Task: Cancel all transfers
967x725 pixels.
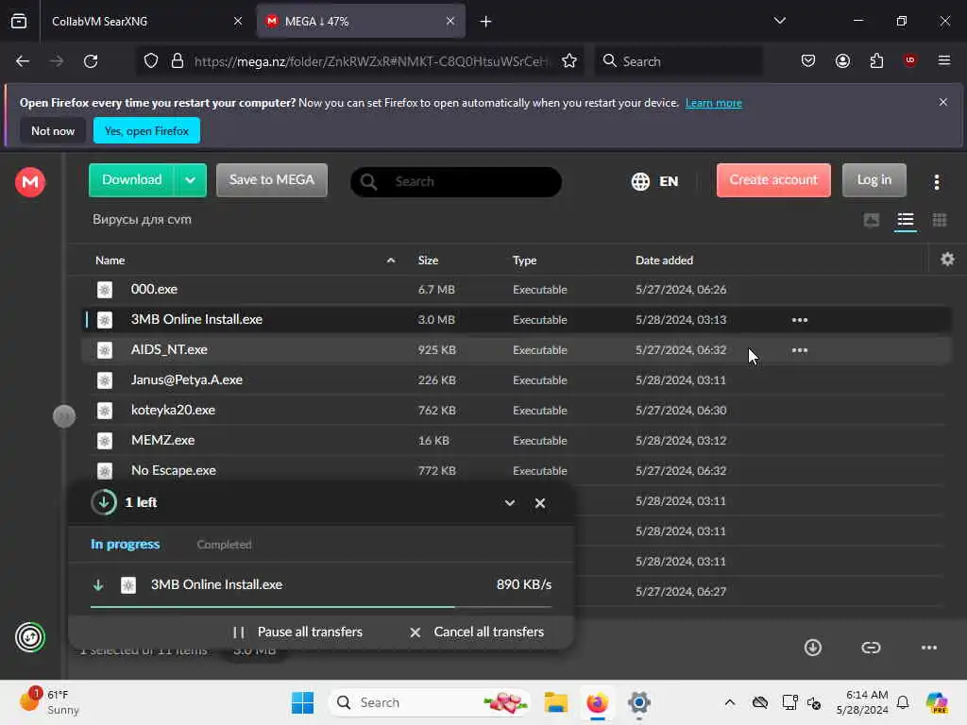Action: (x=477, y=632)
